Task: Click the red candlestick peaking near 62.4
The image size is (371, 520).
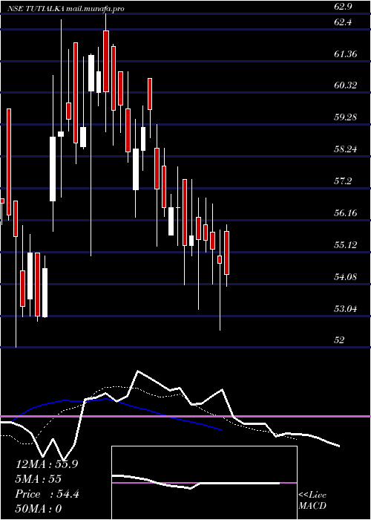Action: tap(106, 62)
